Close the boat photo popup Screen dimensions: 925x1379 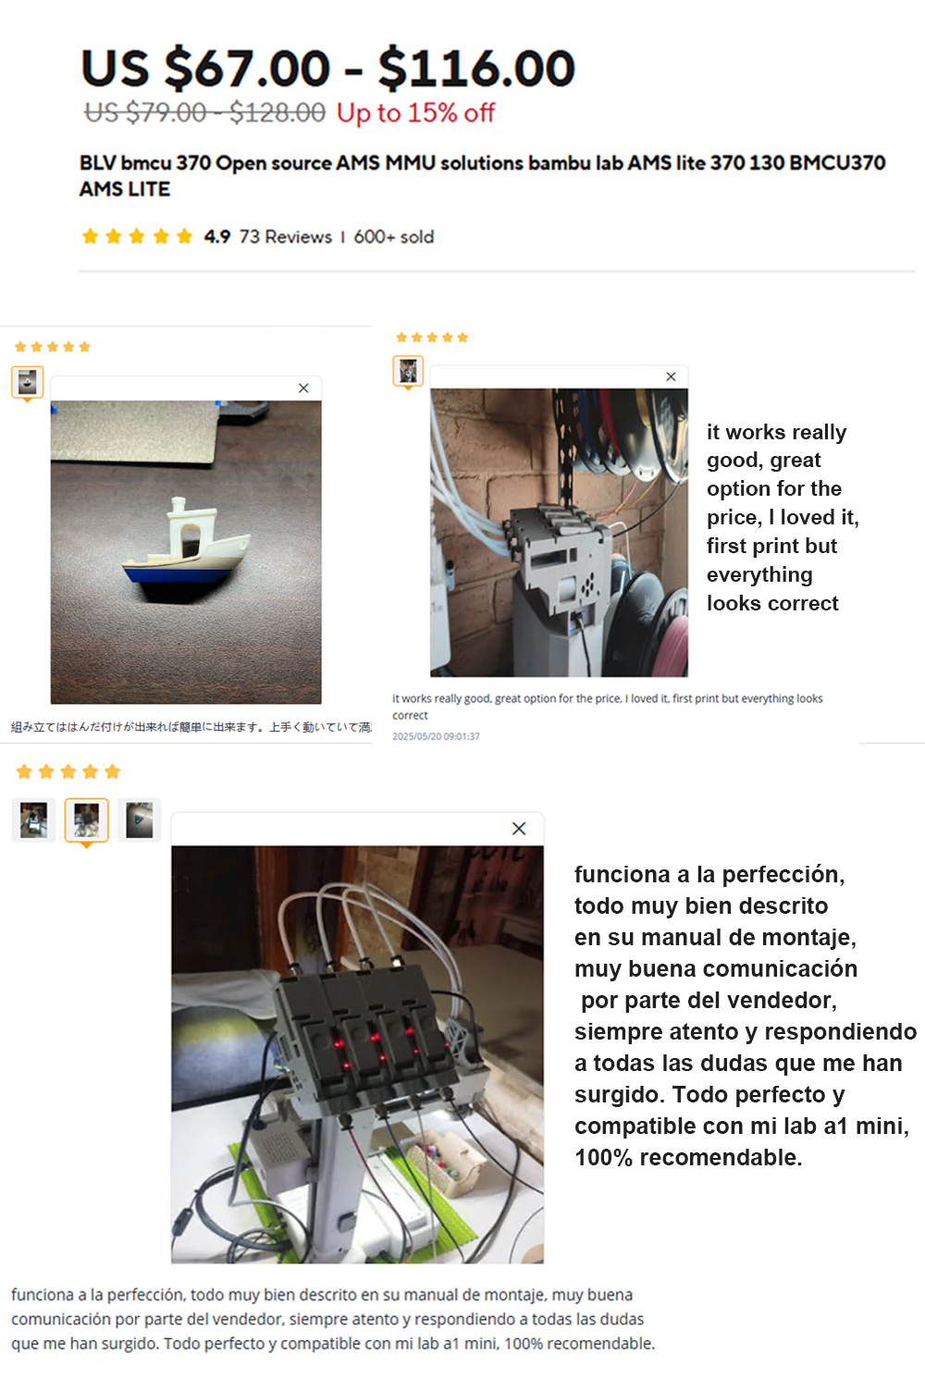pyautogui.click(x=303, y=388)
